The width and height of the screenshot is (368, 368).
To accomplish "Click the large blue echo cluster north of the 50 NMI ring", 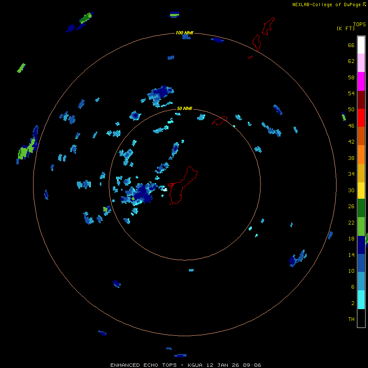I will click(160, 96).
